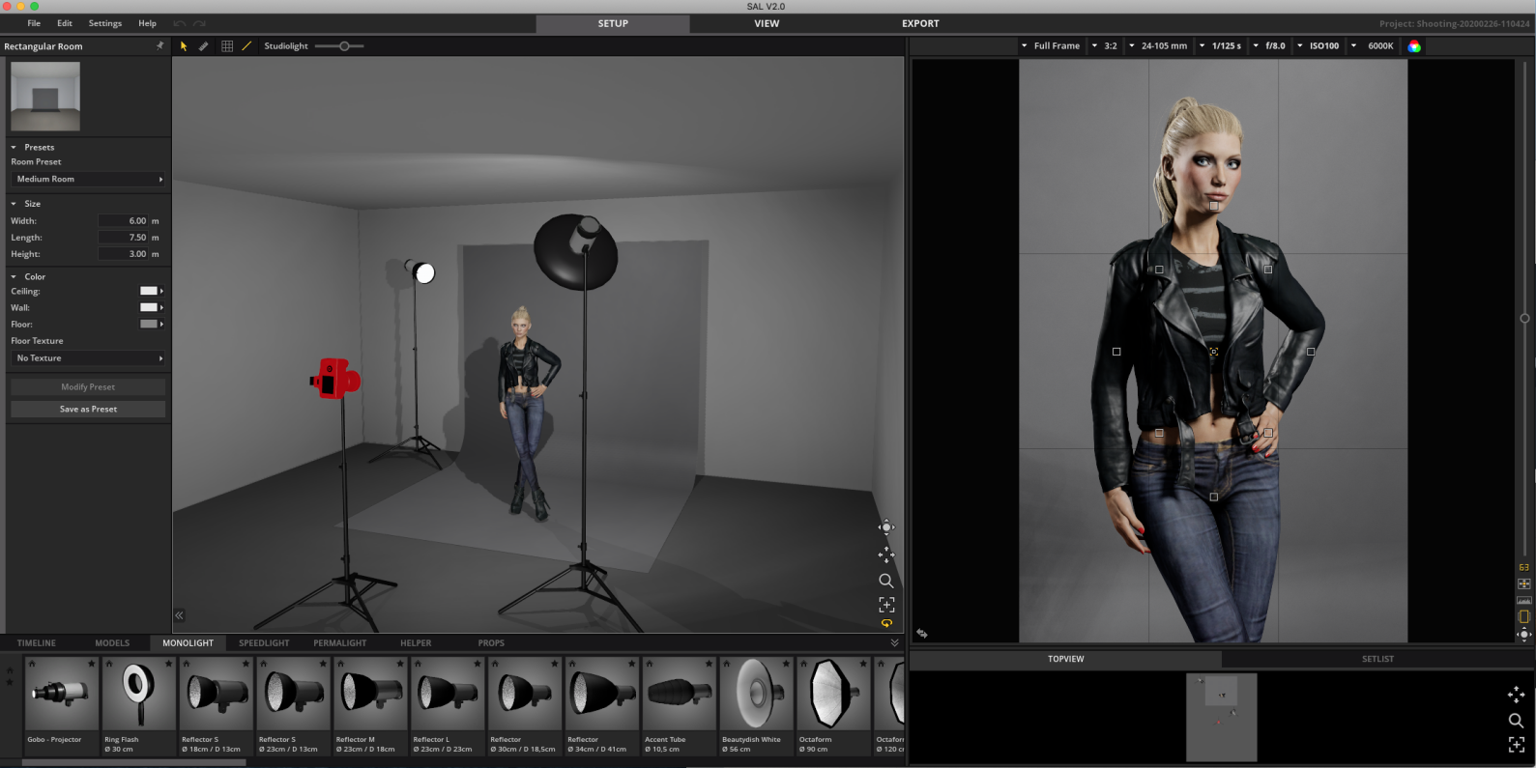Open the 24-105 mm lens dropdown
This screenshot has height=768, width=1536.
[1158, 46]
